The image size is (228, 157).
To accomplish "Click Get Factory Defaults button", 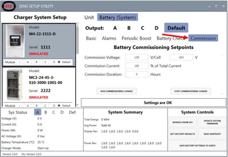I will tap(182, 134).
